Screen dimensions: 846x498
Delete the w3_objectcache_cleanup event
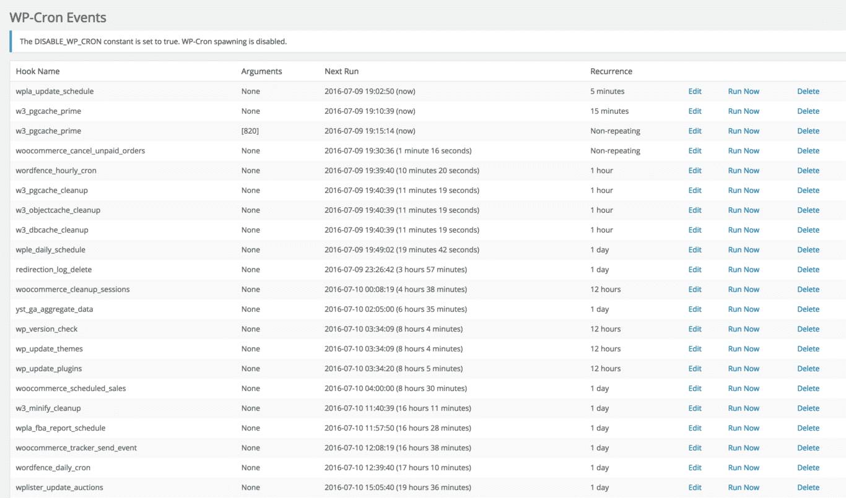tap(808, 210)
